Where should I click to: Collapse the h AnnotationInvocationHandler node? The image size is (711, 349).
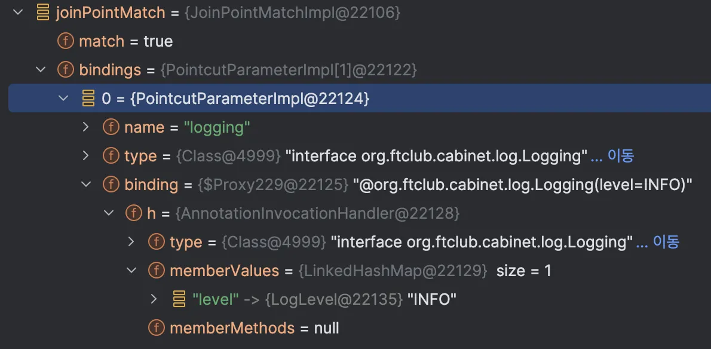click(x=109, y=213)
